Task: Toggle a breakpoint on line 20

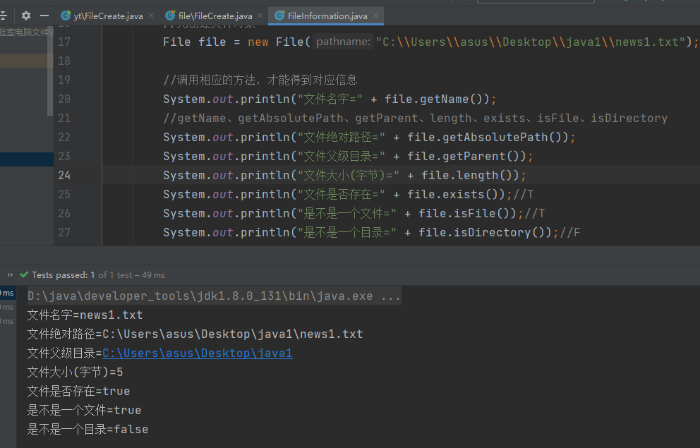Action: tap(88, 99)
